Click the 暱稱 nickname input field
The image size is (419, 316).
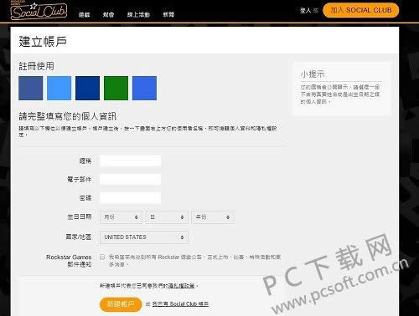[x=130, y=161]
